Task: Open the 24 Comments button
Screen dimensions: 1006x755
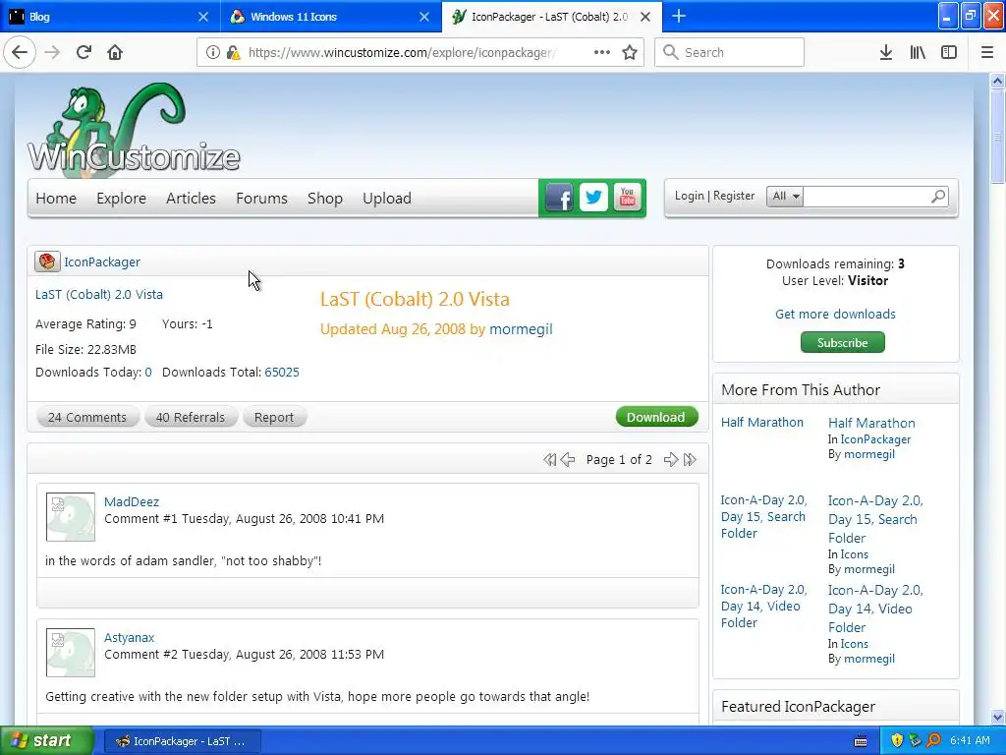Action: pos(86,417)
